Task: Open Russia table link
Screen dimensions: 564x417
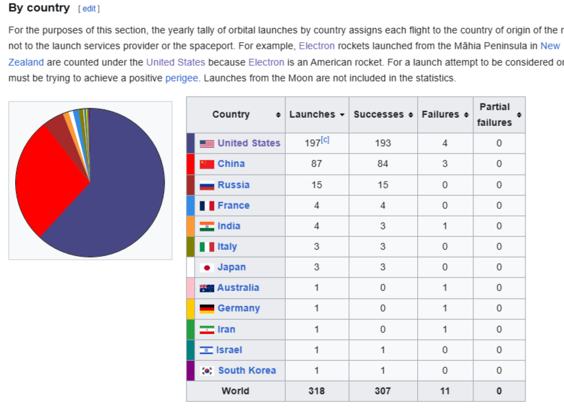Action: coord(233,185)
